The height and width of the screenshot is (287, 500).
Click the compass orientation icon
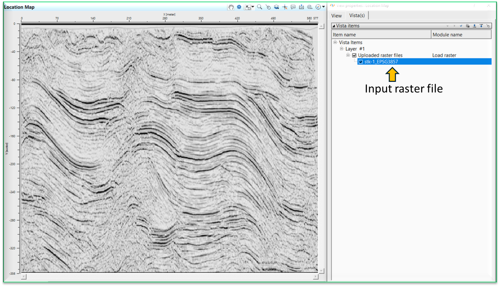coord(318,7)
